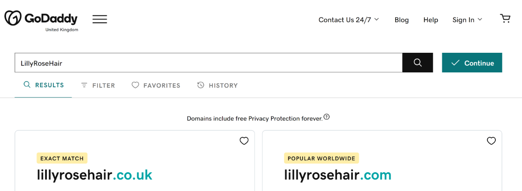
Task: Open the hamburger navigation menu
Action: (100, 19)
